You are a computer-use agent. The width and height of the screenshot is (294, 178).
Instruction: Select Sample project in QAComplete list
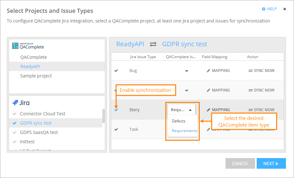(x=36, y=76)
